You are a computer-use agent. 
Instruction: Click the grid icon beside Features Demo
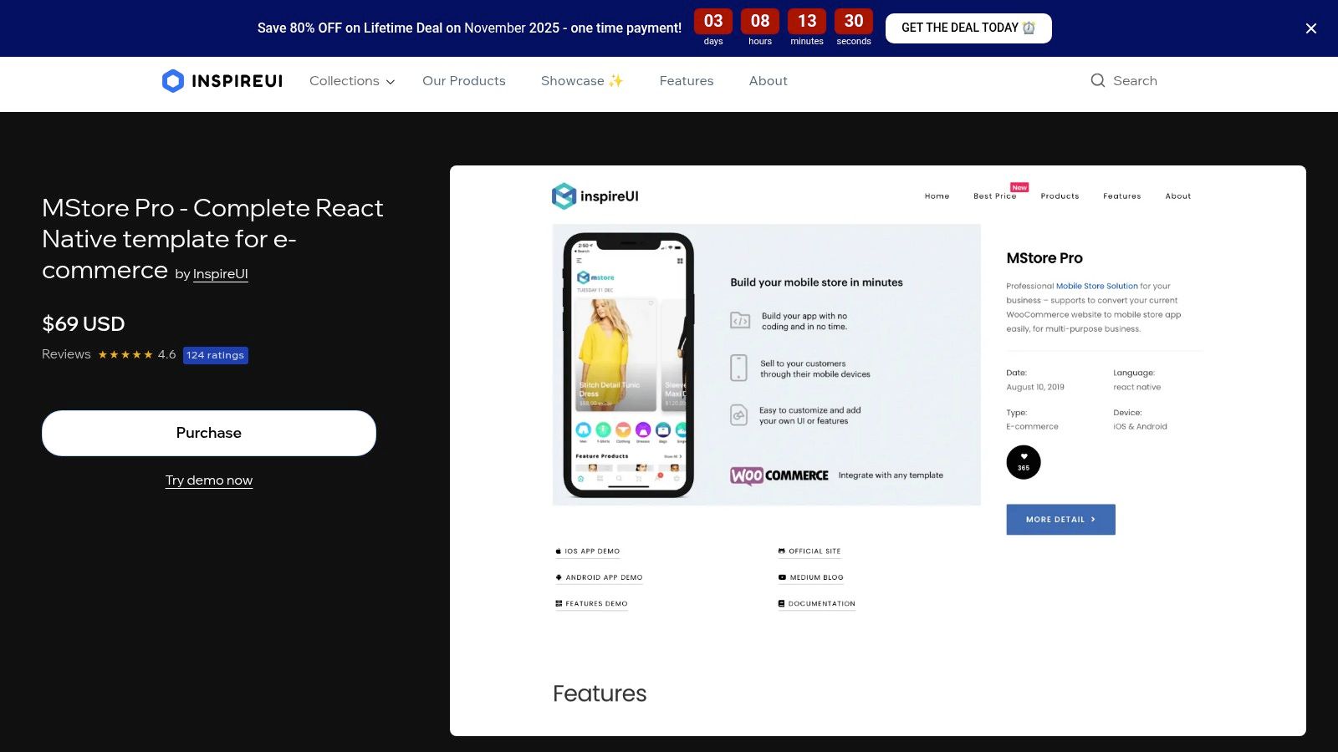coord(559,603)
